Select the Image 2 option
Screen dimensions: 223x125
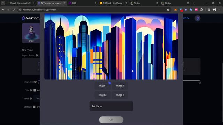(120, 86)
